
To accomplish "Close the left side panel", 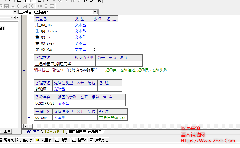I will pyautogui.click(x=17, y=18).
